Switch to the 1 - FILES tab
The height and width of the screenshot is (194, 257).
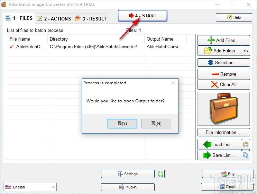coord(19,18)
